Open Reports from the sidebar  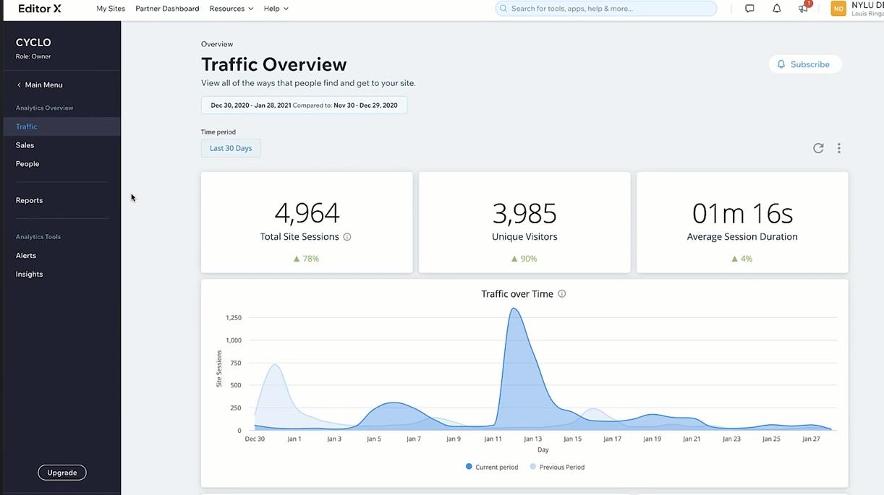click(x=29, y=200)
